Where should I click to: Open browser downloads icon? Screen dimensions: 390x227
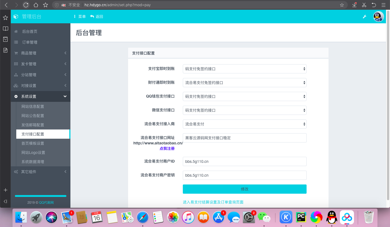tap(354, 5)
